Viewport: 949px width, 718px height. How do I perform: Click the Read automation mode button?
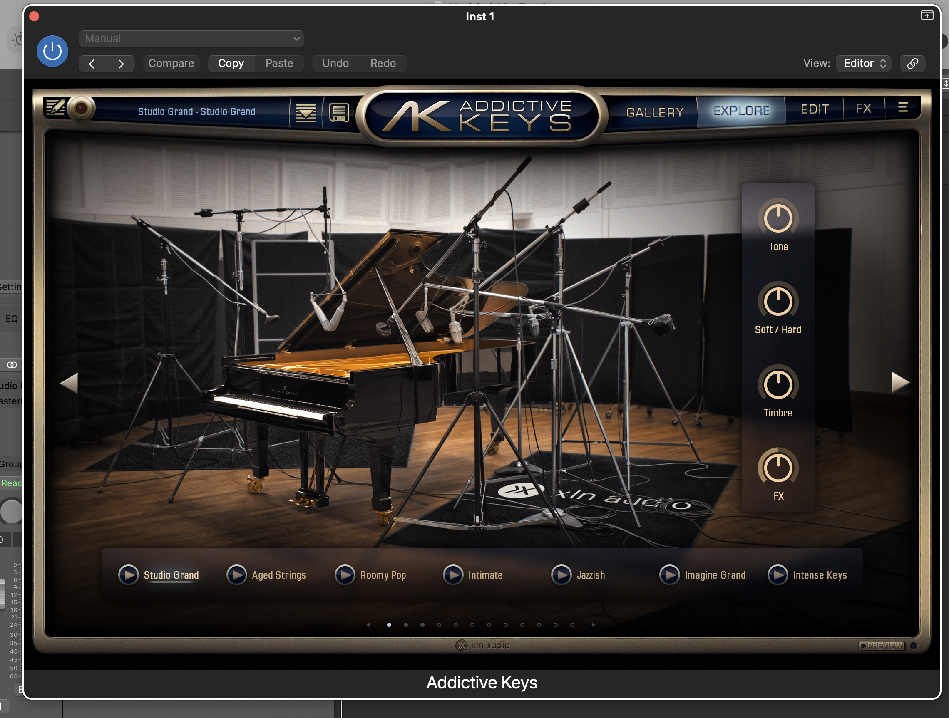click(12, 483)
